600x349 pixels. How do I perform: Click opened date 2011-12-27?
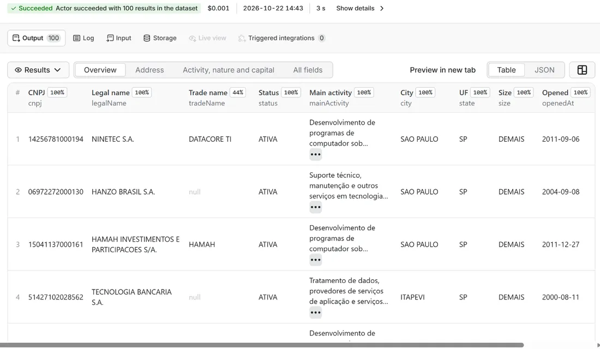(561, 244)
